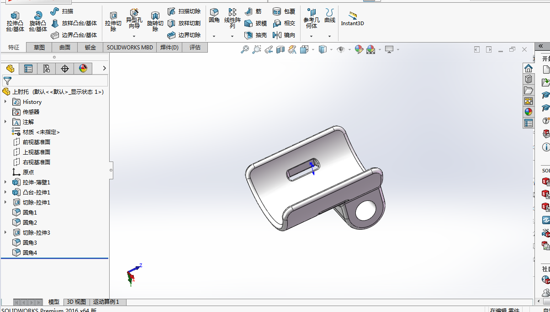The image size is (550, 312).
Task: Select the 旋转凸台/基体 revolve boss tool
Action: tap(38, 22)
